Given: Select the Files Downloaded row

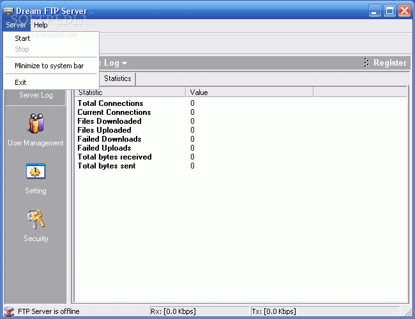Looking at the screenshot, I should 241,121.
